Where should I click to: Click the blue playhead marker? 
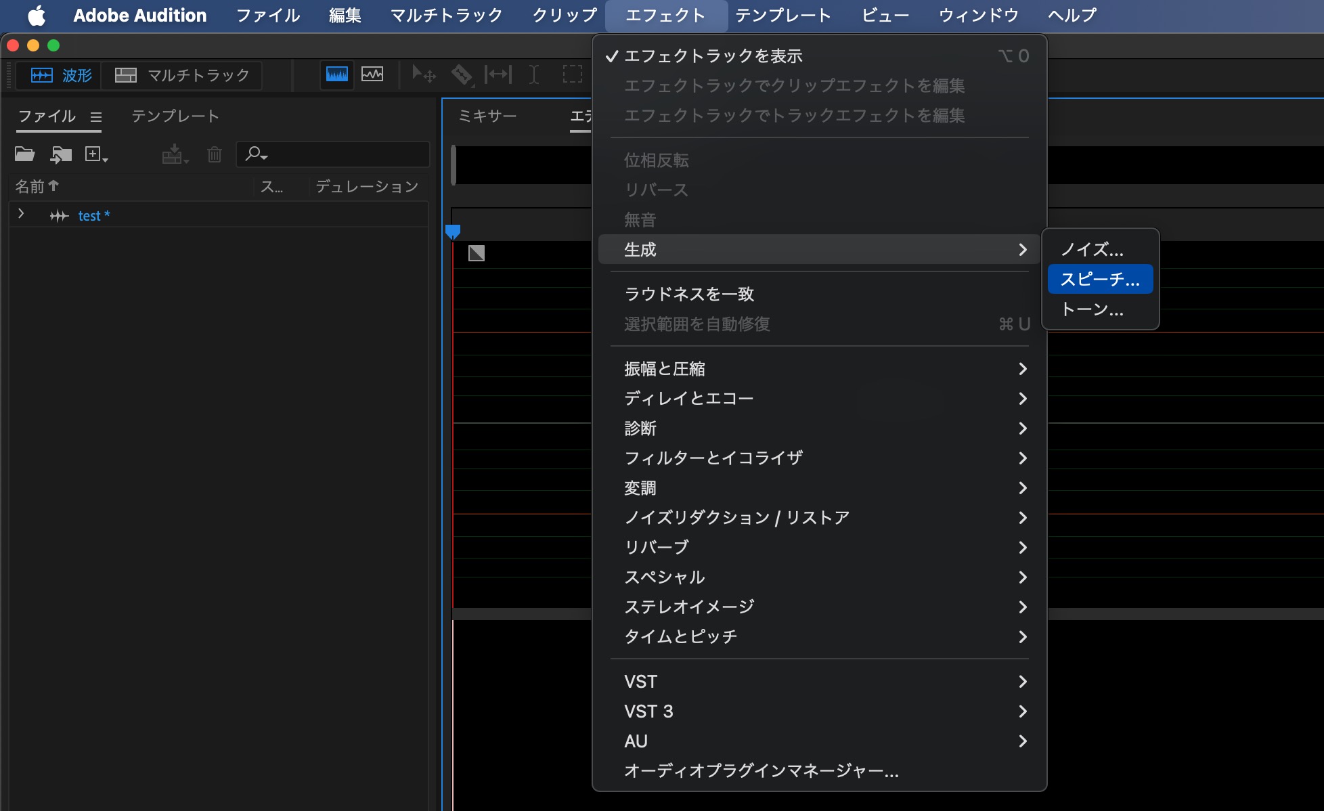(x=453, y=232)
